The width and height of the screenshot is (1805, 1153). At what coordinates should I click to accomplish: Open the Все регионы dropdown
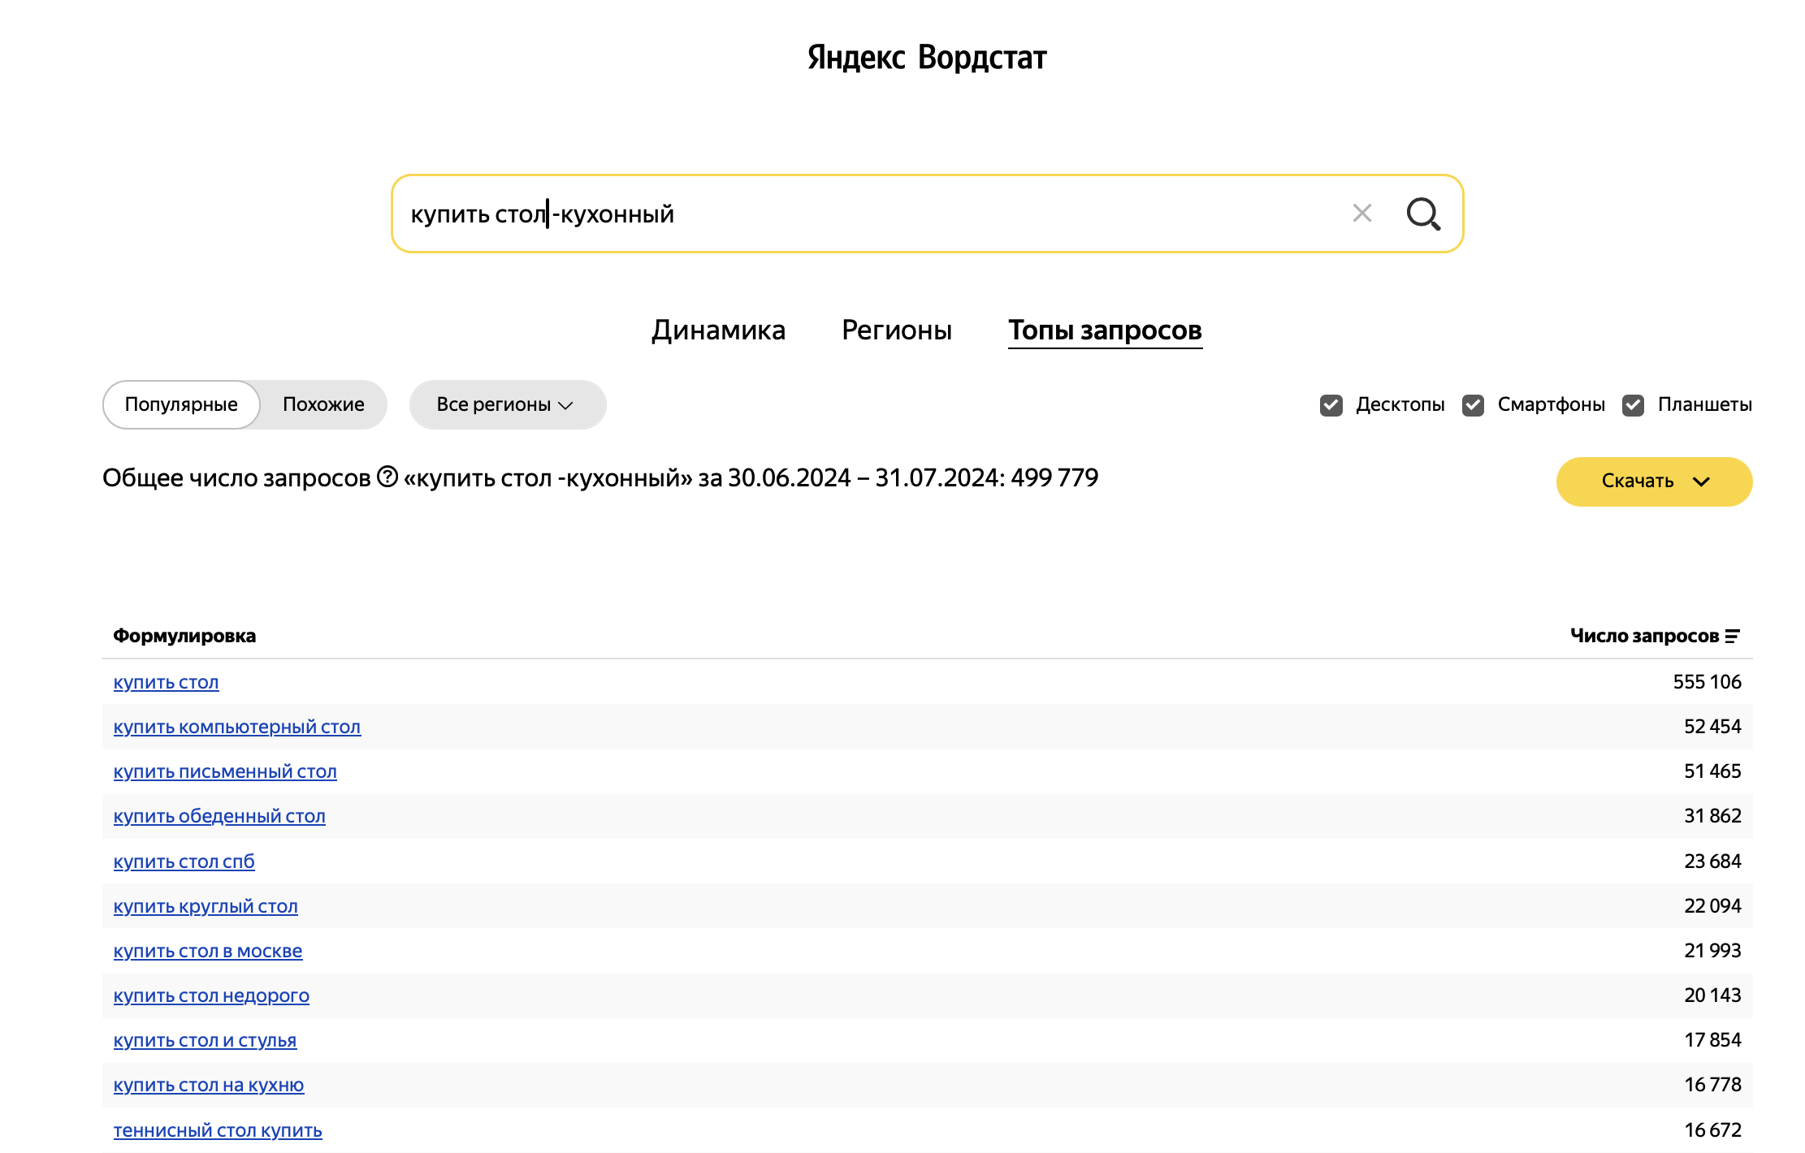pos(507,404)
